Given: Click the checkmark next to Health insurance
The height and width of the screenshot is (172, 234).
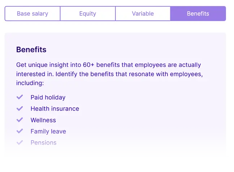Looking at the screenshot, I should point(20,108).
